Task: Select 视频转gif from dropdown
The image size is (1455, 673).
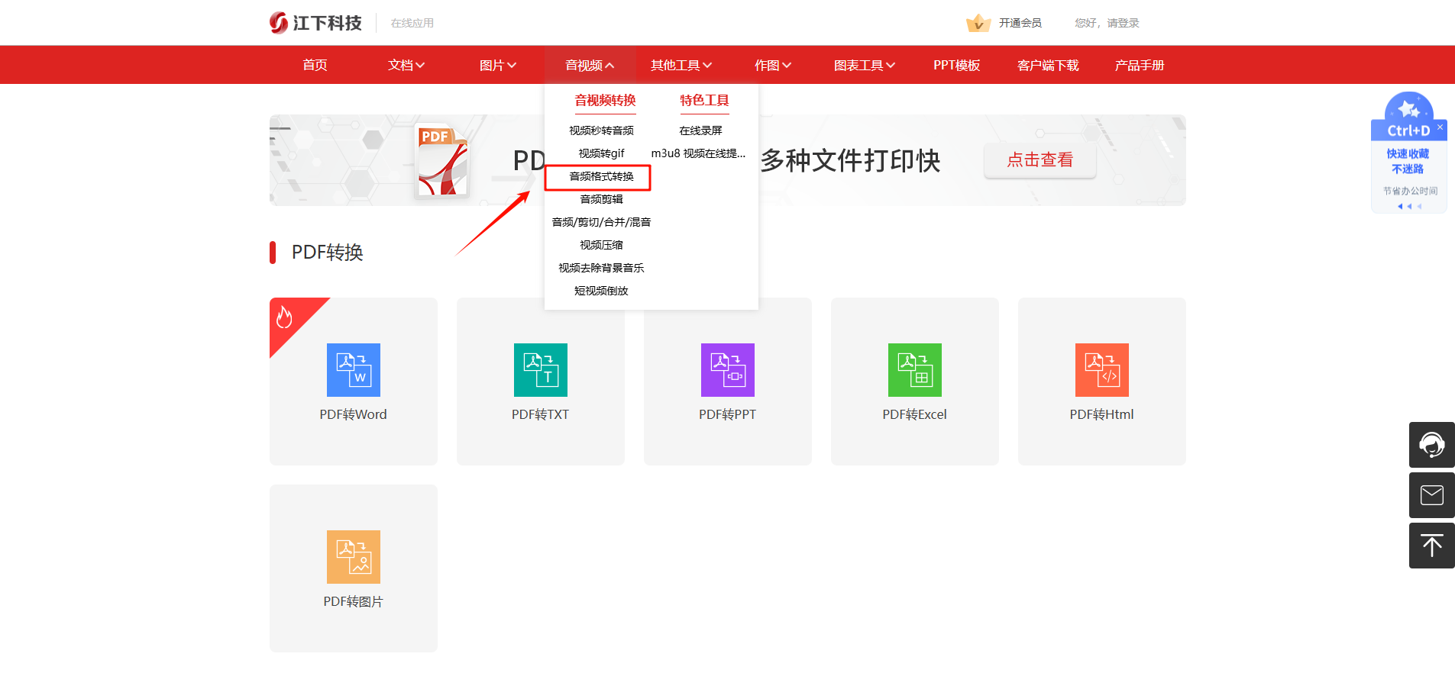Action: point(601,153)
